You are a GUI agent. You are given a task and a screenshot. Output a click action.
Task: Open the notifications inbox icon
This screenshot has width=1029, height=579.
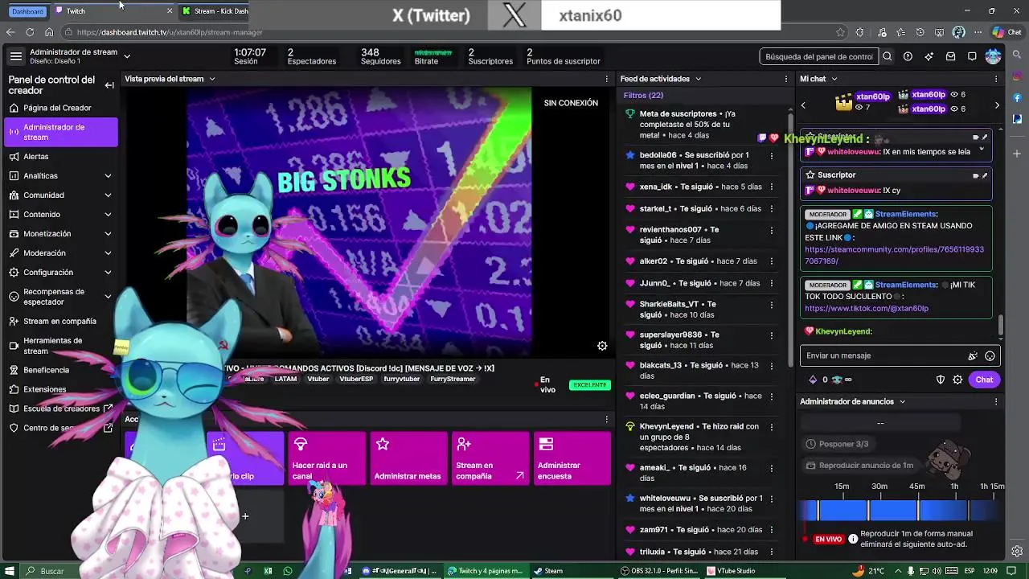950,56
